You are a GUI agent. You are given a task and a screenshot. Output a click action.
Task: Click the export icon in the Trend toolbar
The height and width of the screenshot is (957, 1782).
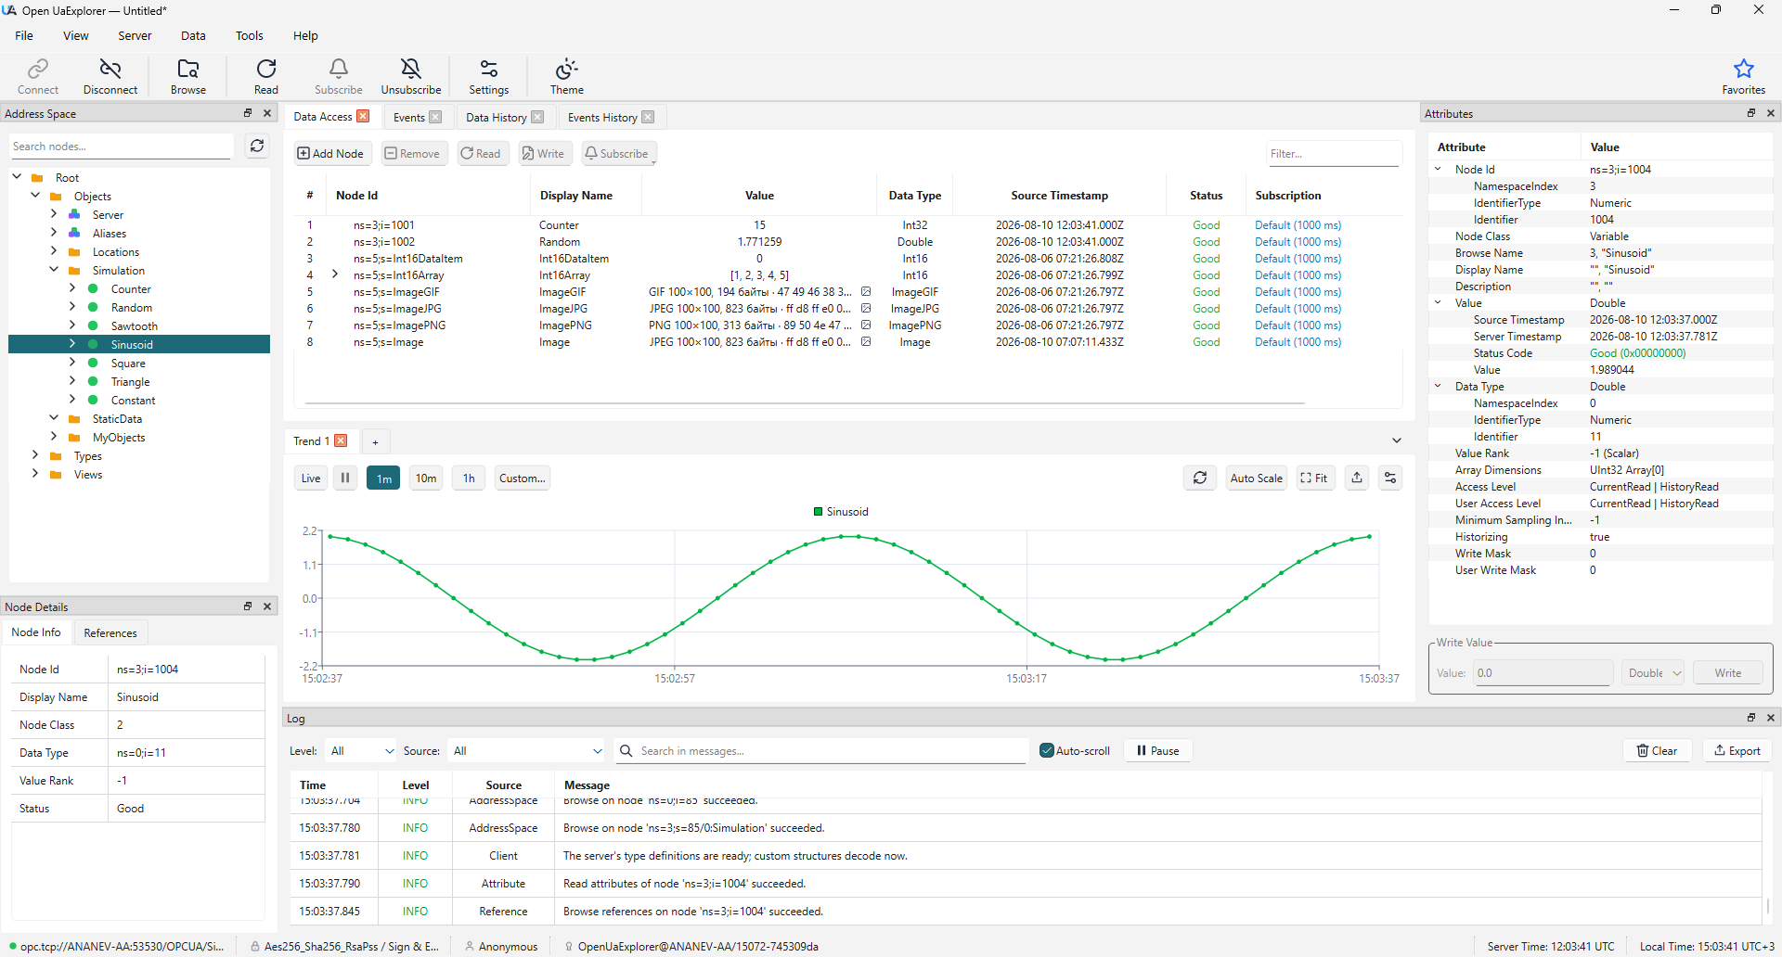coord(1357,478)
